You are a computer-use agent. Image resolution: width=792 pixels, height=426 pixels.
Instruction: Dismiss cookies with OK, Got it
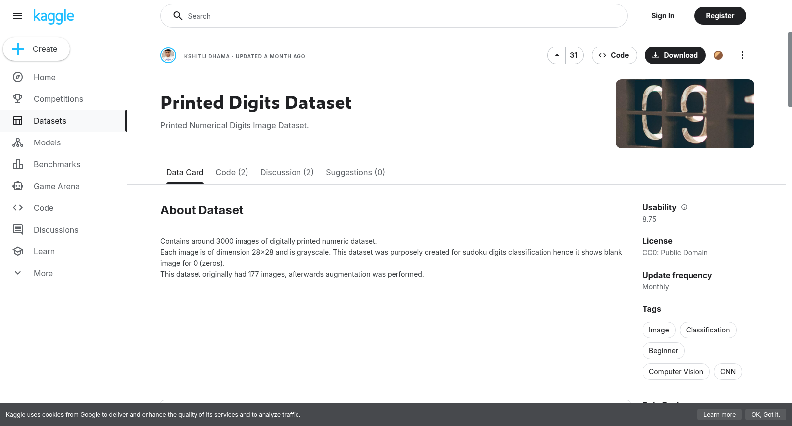tap(765, 415)
